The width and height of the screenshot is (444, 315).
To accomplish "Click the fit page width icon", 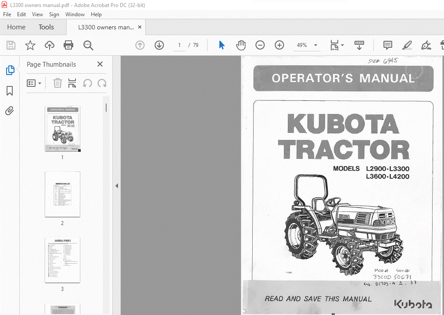I will (334, 45).
